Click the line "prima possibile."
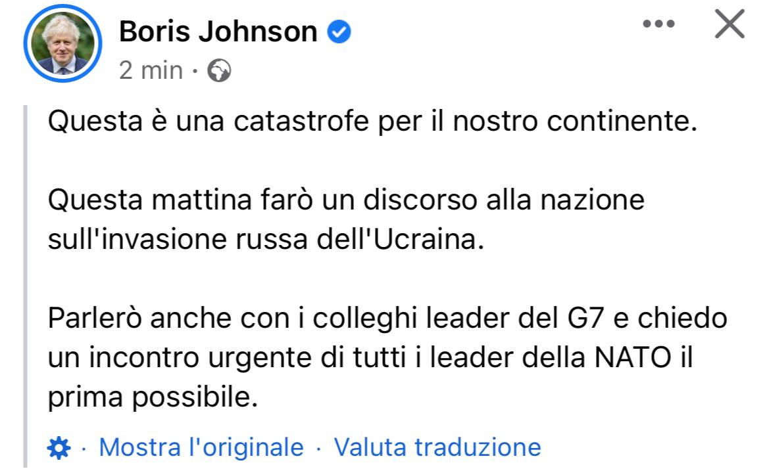 pyautogui.click(x=152, y=397)
